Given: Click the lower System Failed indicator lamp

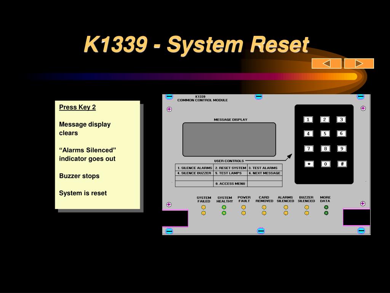Looking at the screenshot, I should click(203, 213).
